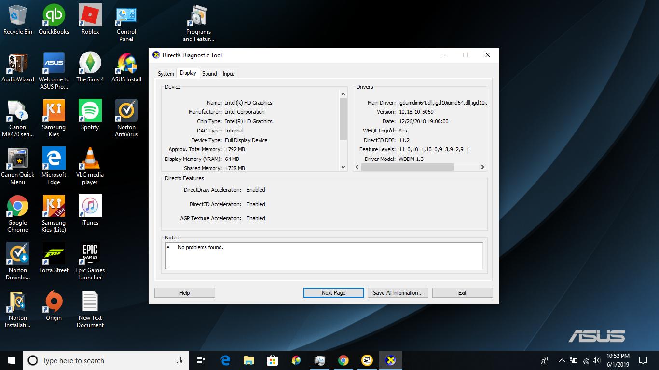The width and height of the screenshot is (659, 370).
Task: Open the Google Chrome desktop shortcut
Action: (18, 213)
